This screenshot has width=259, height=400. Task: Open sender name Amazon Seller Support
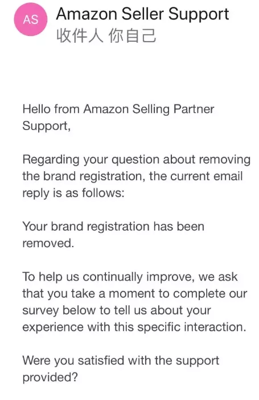(x=142, y=14)
